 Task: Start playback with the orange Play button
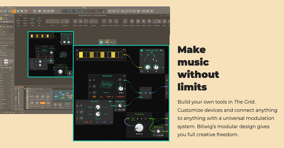[14, 11]
